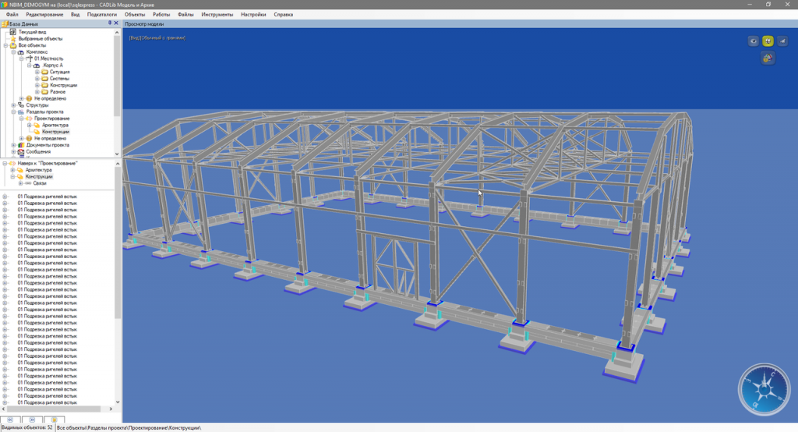Screen dimensions: 798x432
Task: Click the Корпус А icon
Action: coord(37,66)
